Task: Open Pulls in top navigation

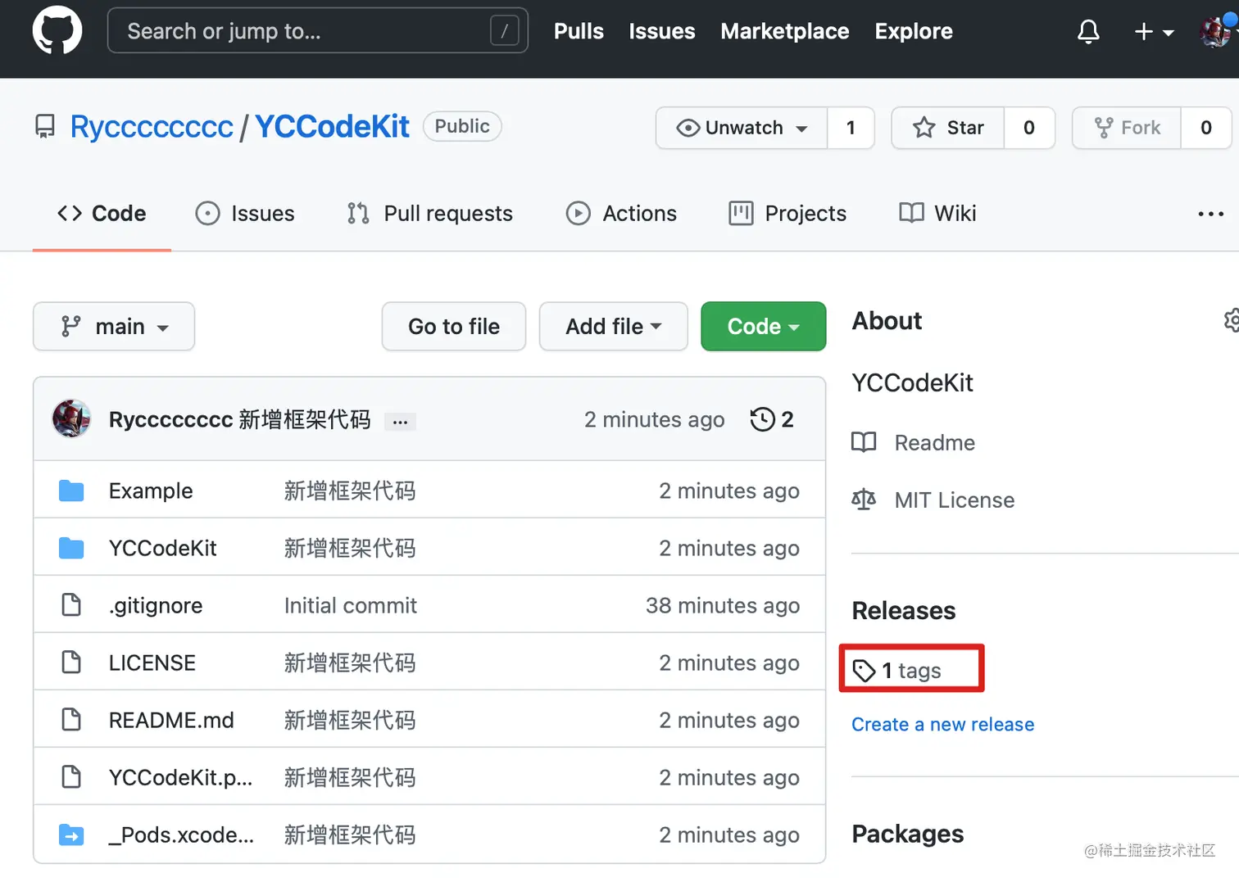Action: [579, 31]
